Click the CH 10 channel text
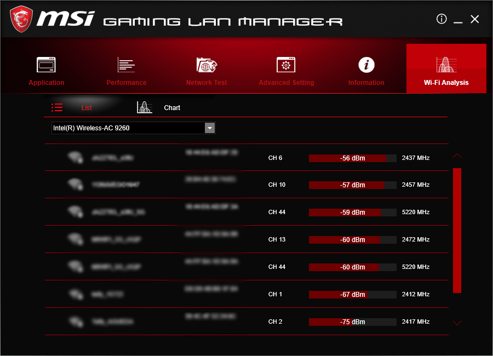493x356 pixels. pos(277,185)
